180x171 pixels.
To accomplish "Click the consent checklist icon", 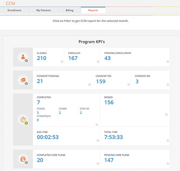I will coord(23,80).
